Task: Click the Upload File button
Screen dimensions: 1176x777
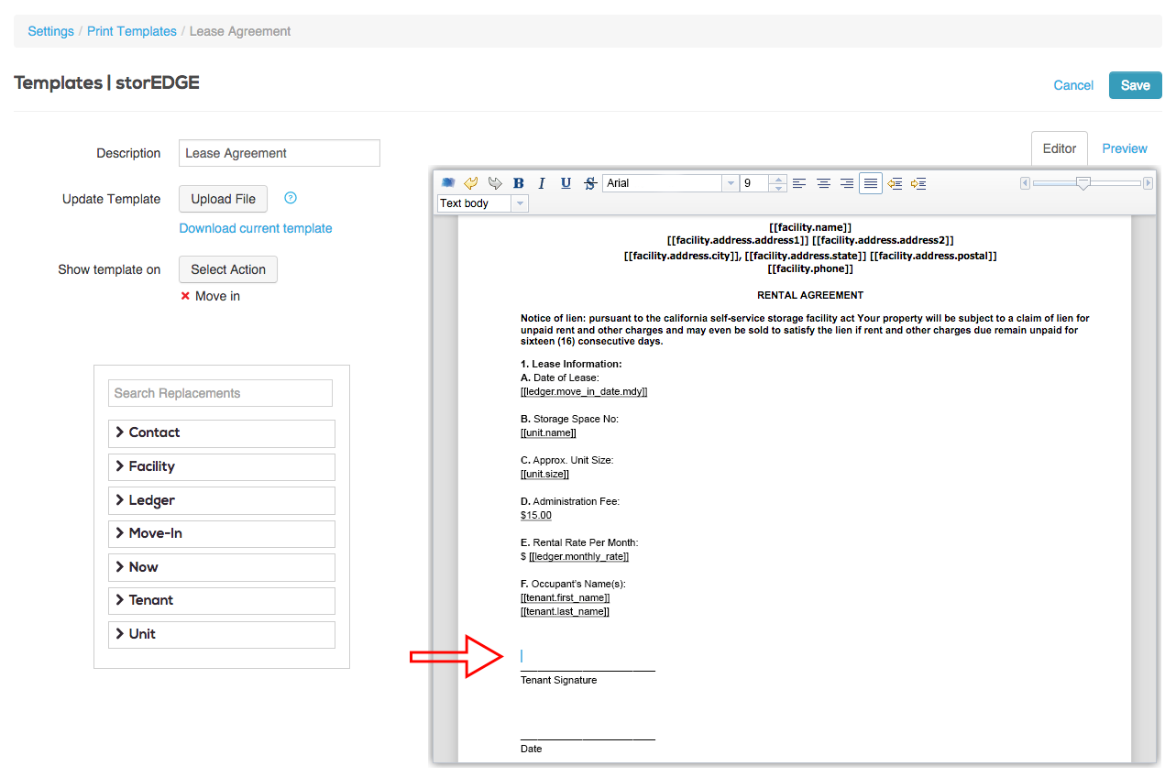Action: pyautogui.click(x=224, y=199)
